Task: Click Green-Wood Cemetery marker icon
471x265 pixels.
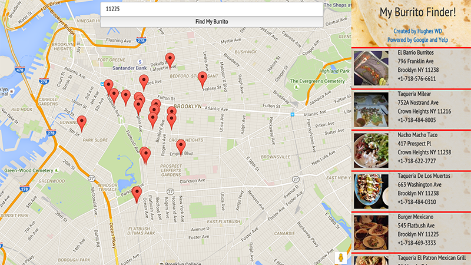Action: 57,170
